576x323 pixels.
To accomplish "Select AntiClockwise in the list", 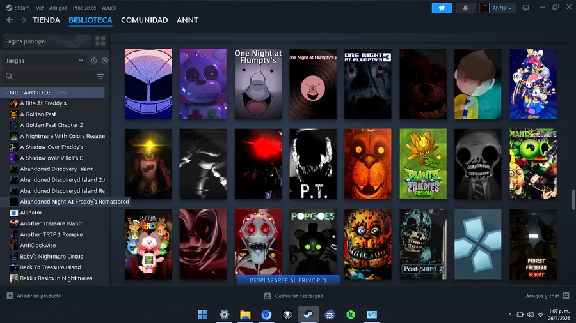I will coord(38,245).
